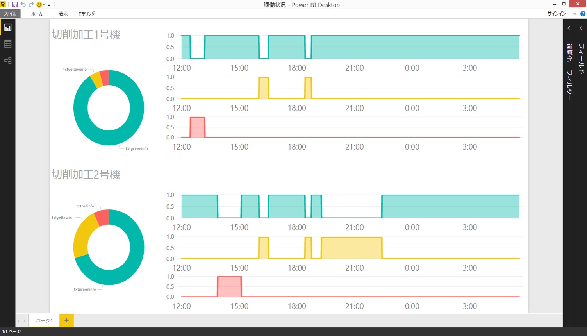Click サインイン to sign in
This screenshot has height=336, width=587.
point(557,13)
